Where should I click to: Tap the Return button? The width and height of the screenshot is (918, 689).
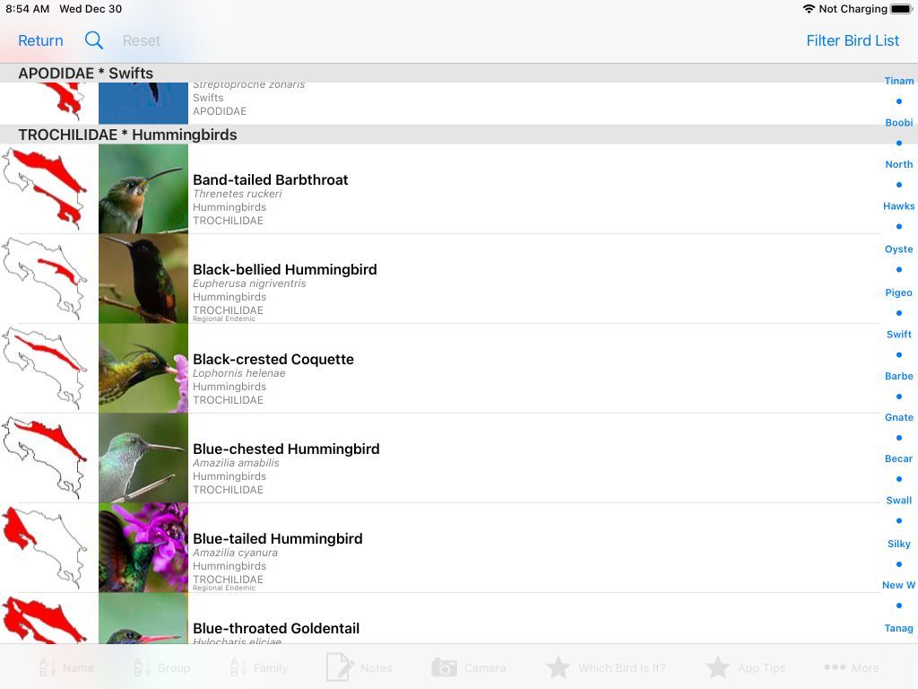40,40
